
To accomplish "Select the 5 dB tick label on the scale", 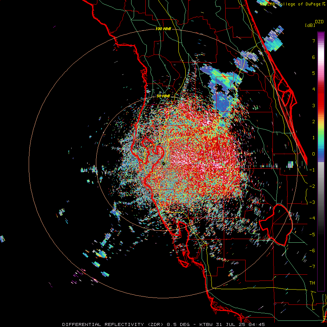I will pos(314,73).
